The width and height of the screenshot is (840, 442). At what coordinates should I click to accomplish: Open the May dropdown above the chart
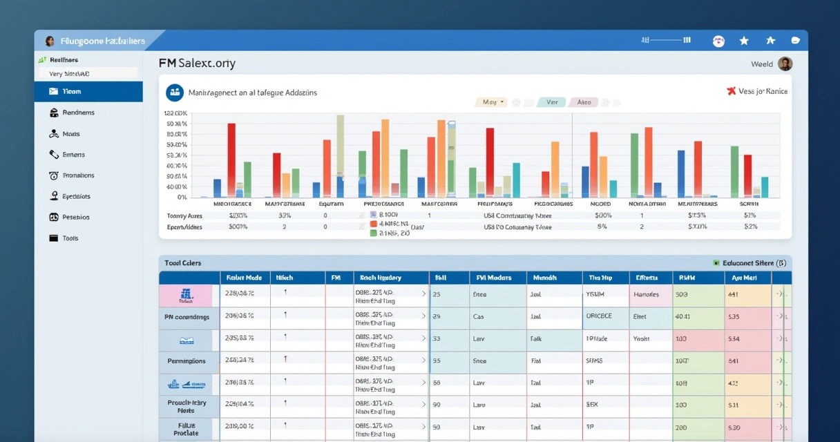(490, 102)
